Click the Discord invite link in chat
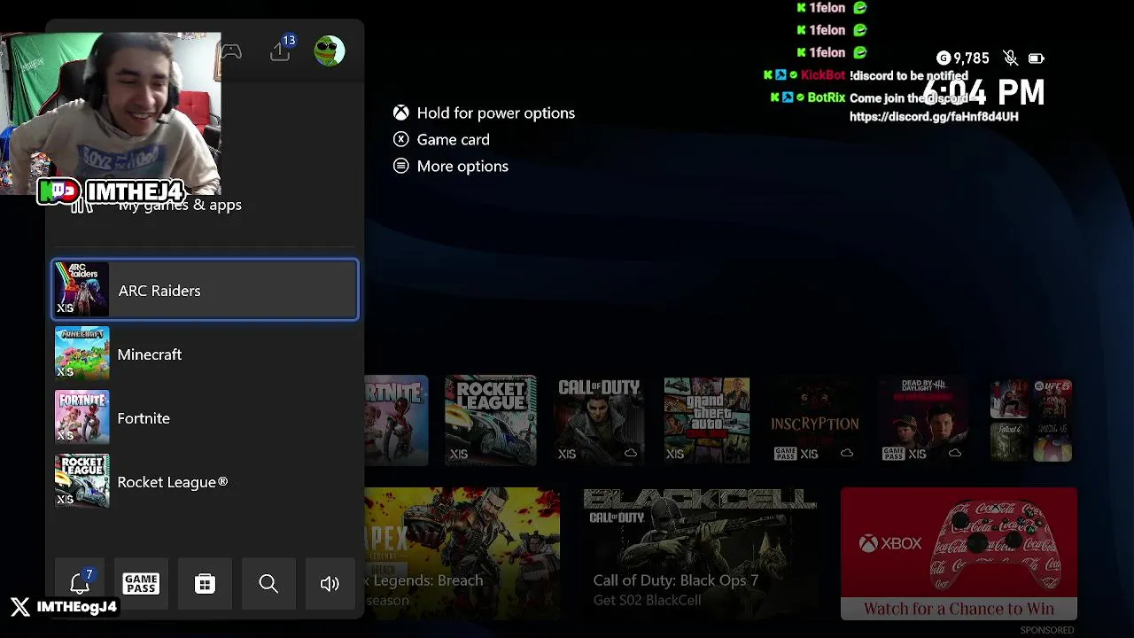 coord(934,117)
